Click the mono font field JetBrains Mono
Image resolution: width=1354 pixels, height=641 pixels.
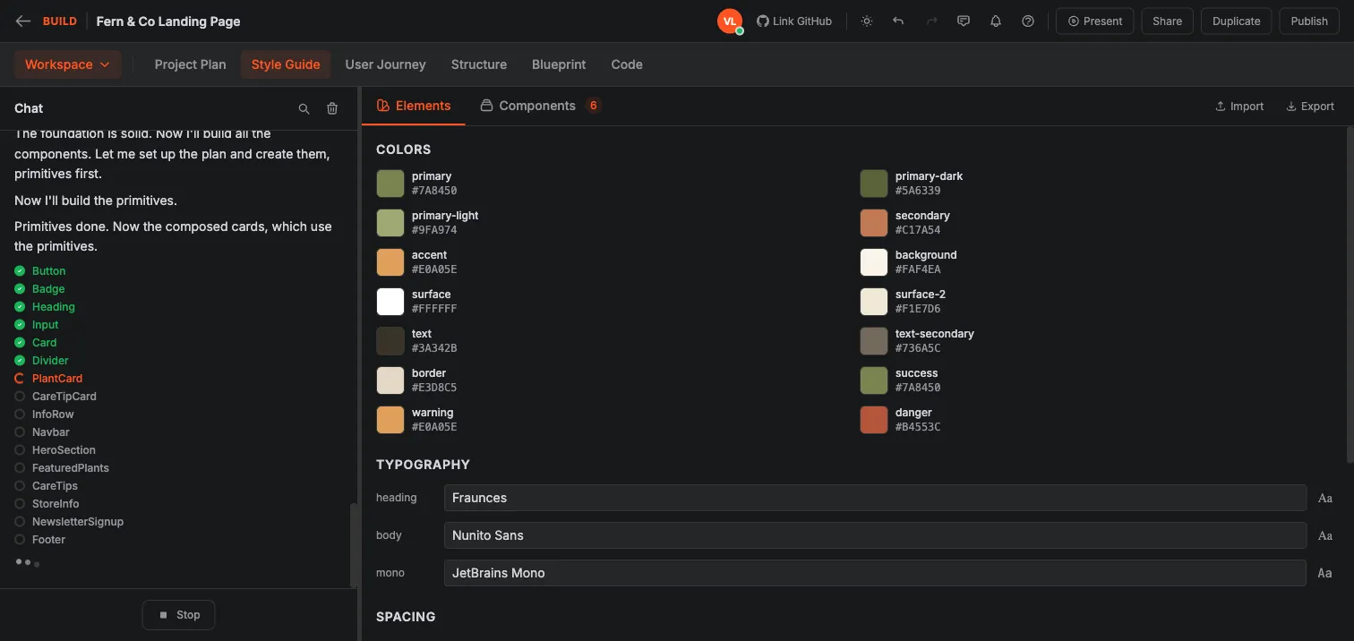[x=875, y=573]
